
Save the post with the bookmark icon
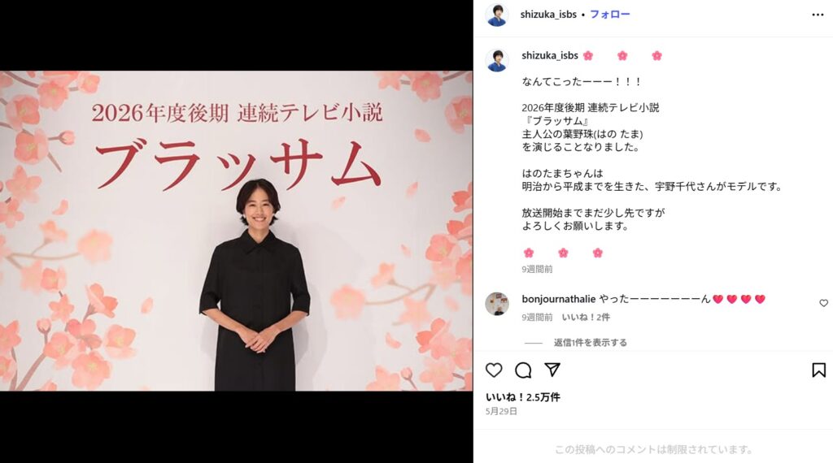pyautogui.click(x=818, y=370)
